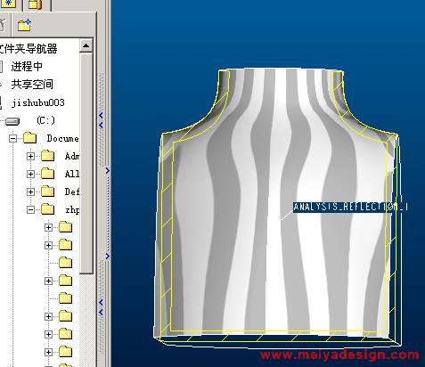Click the Docume folder icon
425x367 pixels.
click(x=29, y=138)
